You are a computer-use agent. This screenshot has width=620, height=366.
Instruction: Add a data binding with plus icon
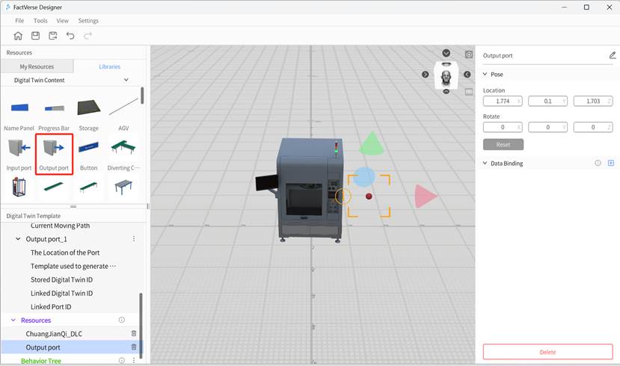(610, 163)
